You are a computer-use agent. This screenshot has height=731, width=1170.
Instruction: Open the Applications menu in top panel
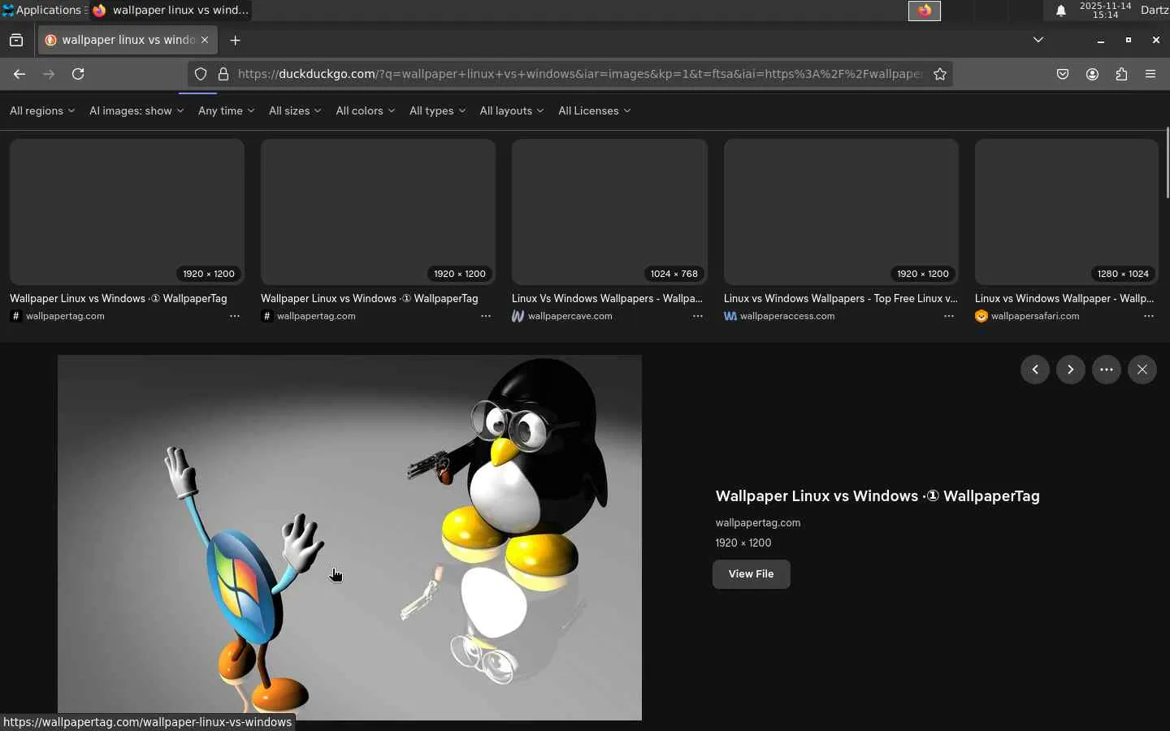[42, 10]
